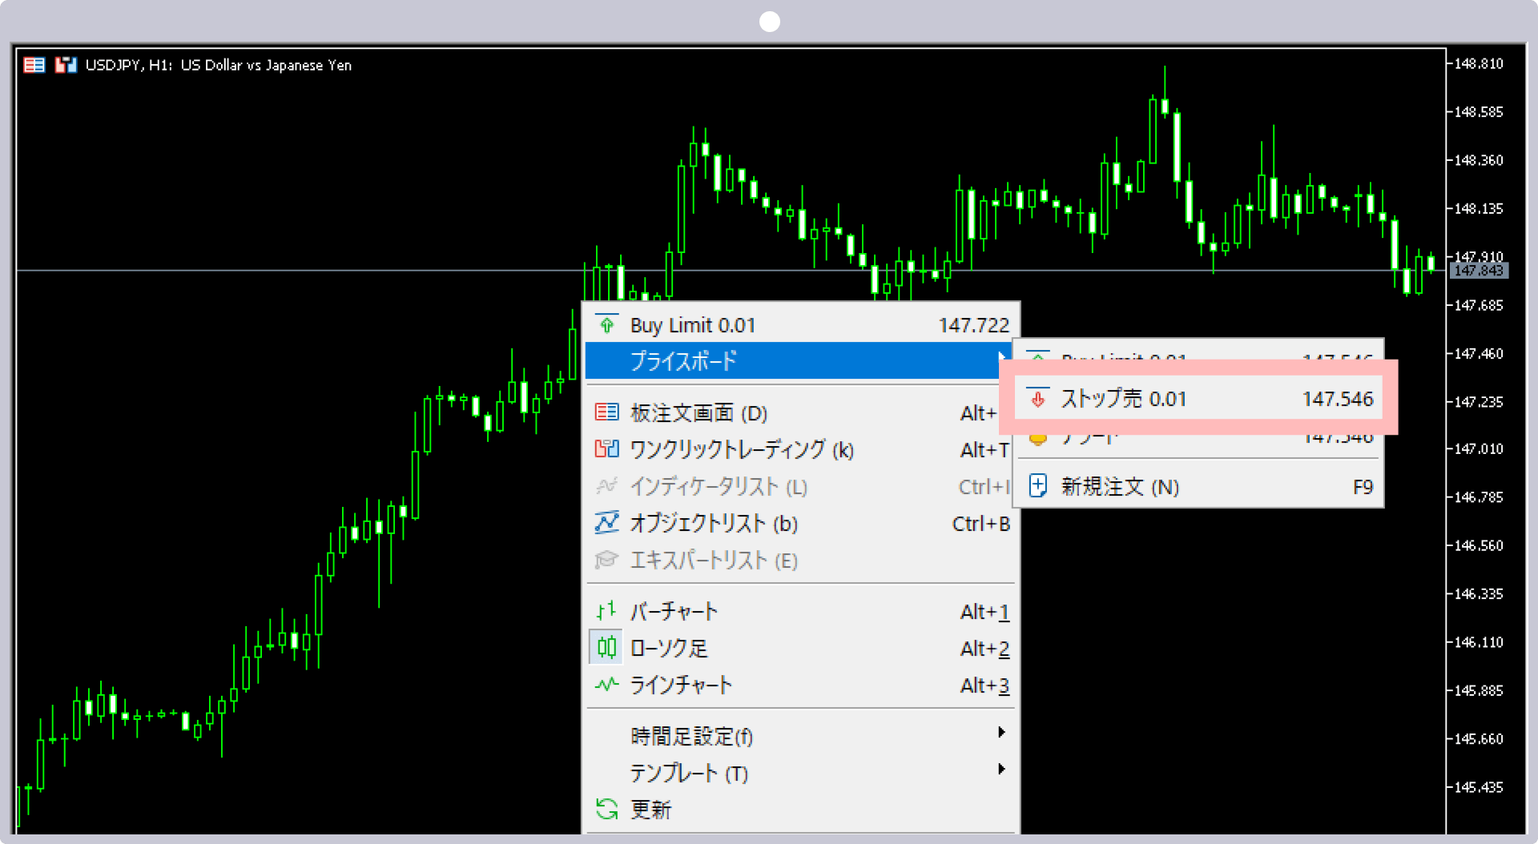Viewport: 1538px width, 844px height.
Task: Click one-click trading icon in chart header
Action: click(x=66, y=65)
